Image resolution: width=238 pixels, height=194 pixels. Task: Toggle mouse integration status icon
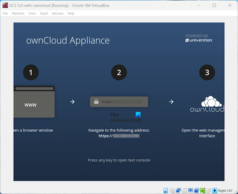[209, 191]
